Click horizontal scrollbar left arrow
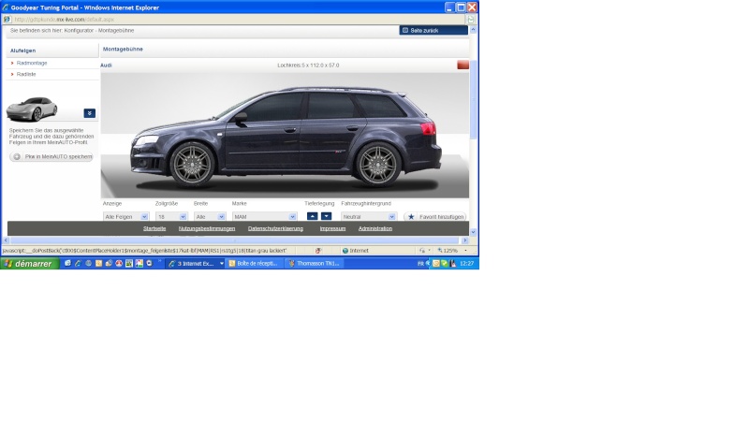 tap(6, 240)
